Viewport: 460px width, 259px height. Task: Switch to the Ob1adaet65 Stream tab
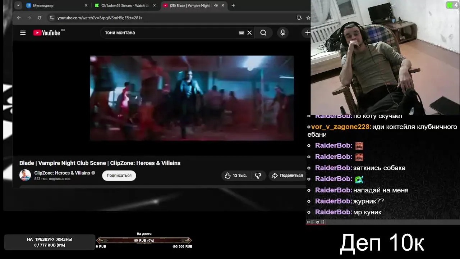[125, 5]
